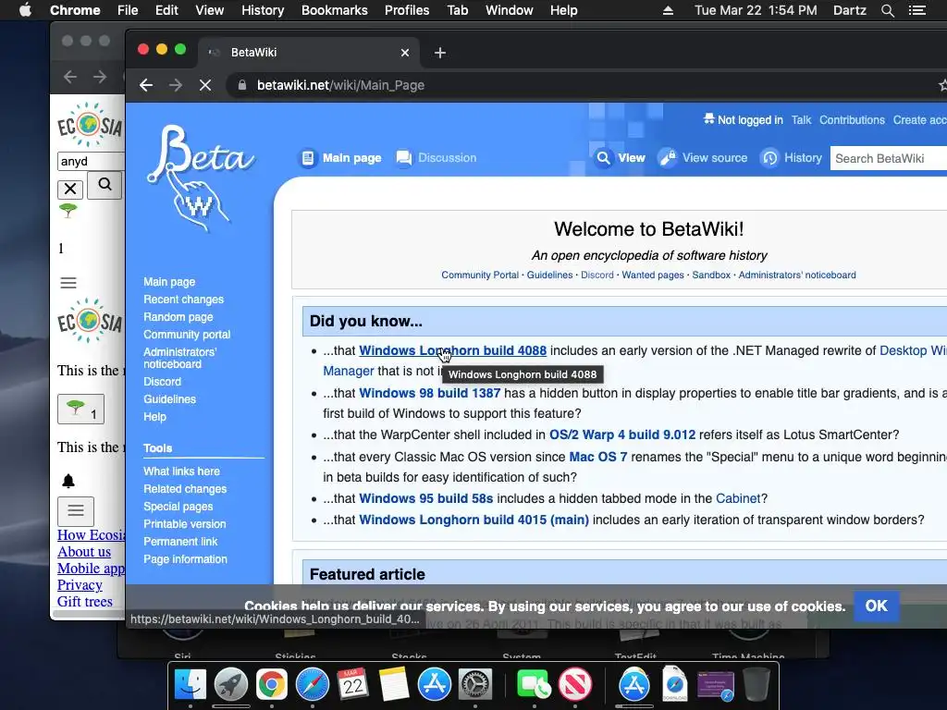Open Privacy link in Ecosia window
Image resolution: width=947 pixels, height=710 pixels.
click(80, 584)
